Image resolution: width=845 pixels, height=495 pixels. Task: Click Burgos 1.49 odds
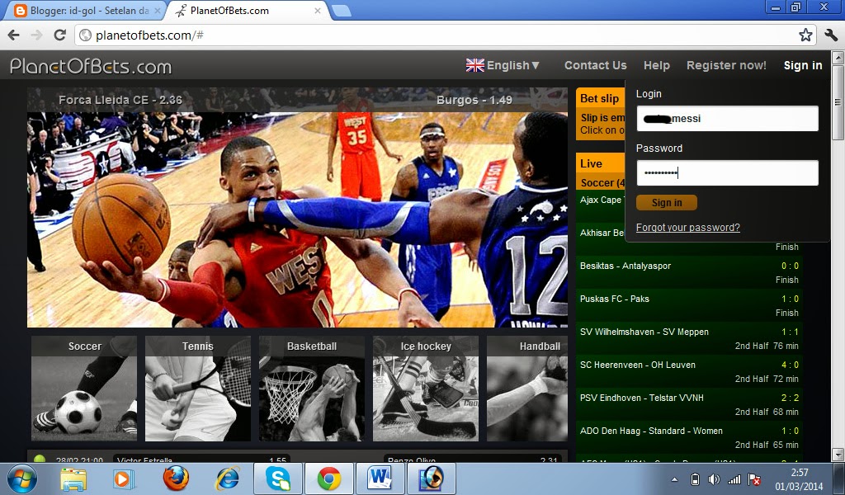click(474, 100)
